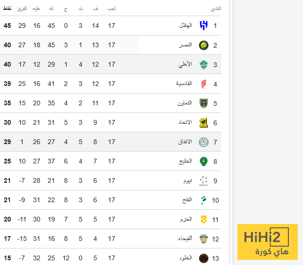Click the Neom club logo
The image size is (303, 265).
[203, 180]
